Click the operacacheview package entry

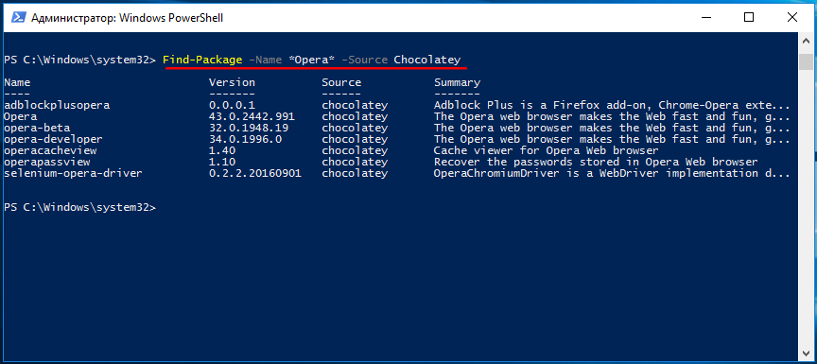coord(50,150)
